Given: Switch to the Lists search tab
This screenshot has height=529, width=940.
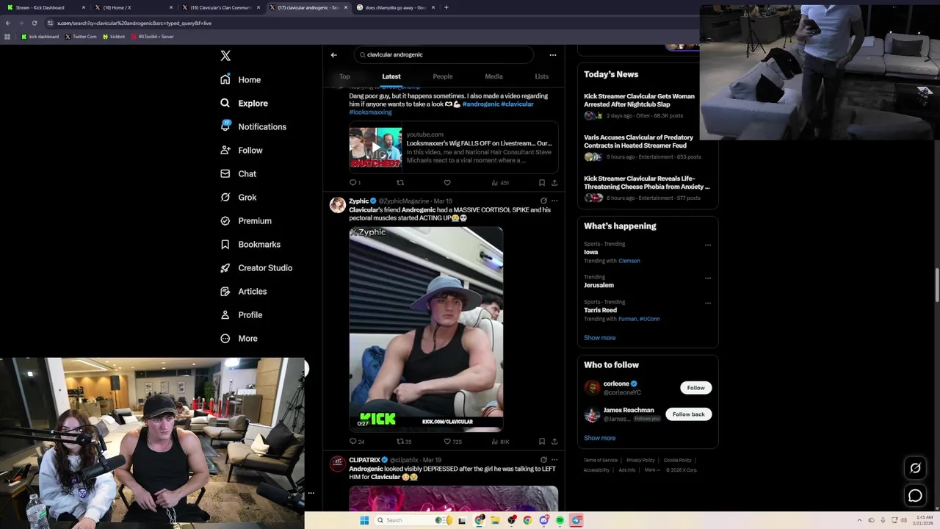Looking at the screenshot, I should tap(541, 76).
